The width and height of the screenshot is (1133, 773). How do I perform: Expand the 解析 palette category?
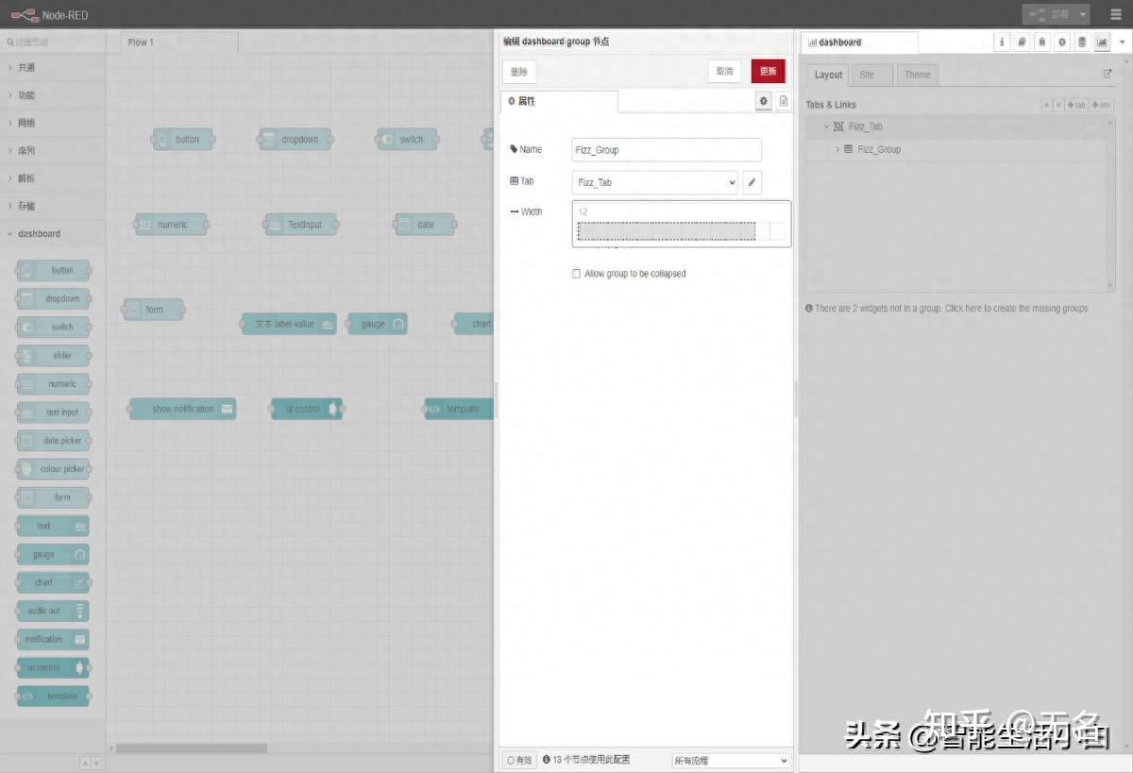click(53, 178)
